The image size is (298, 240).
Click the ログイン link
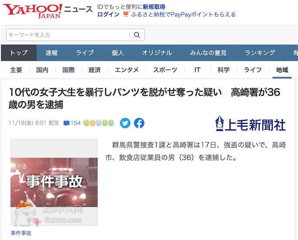tap(109, 14)
